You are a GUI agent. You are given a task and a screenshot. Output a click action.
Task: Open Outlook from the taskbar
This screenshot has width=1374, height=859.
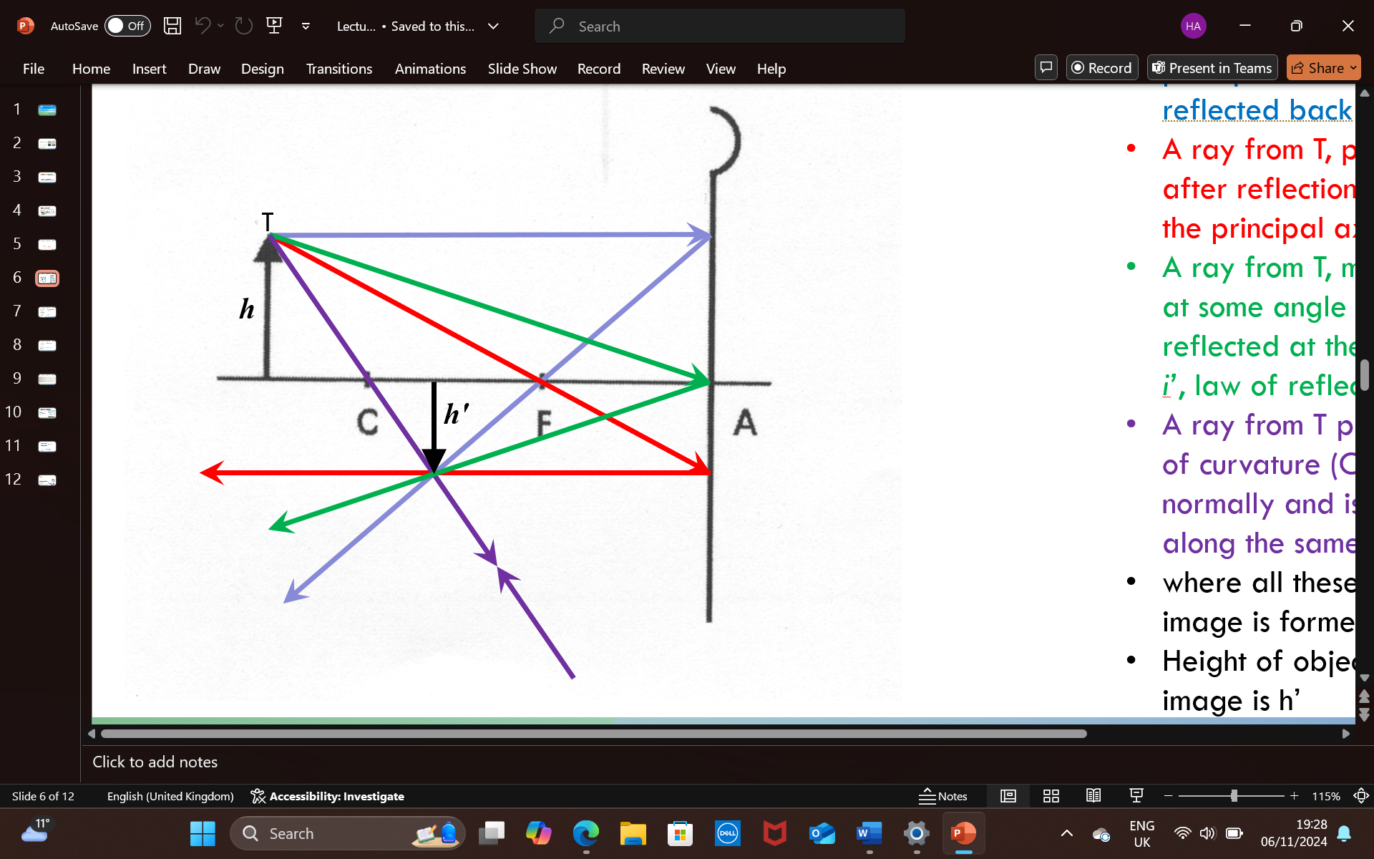point(822,833)
